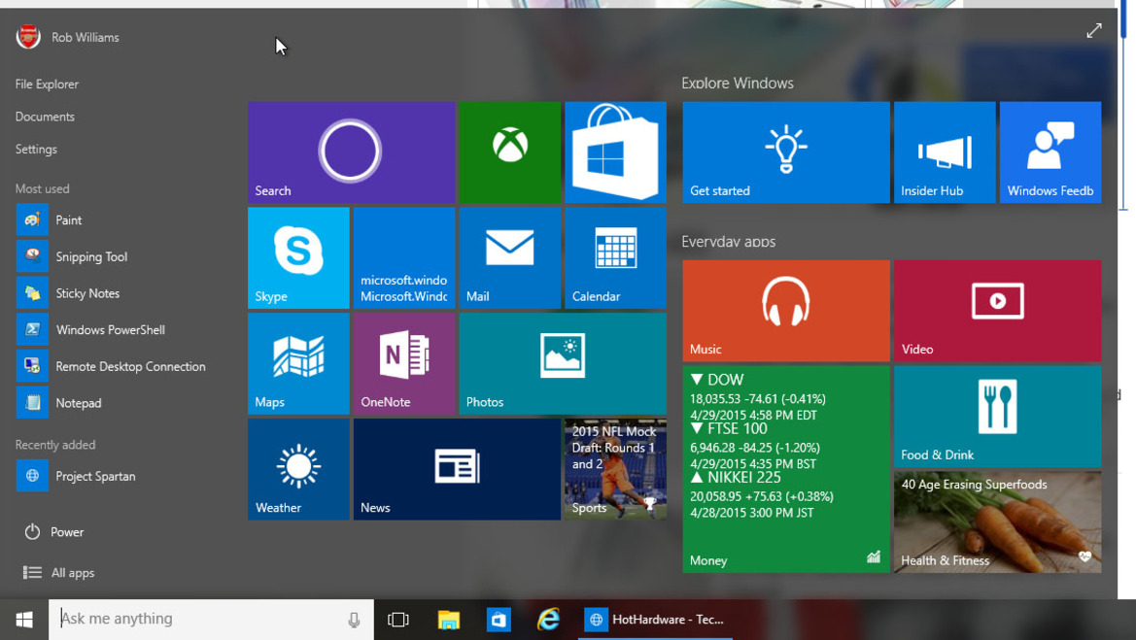The height and width of the screenshot is (640, 1136).
Task: Show the All apps list
Action: 58,573
